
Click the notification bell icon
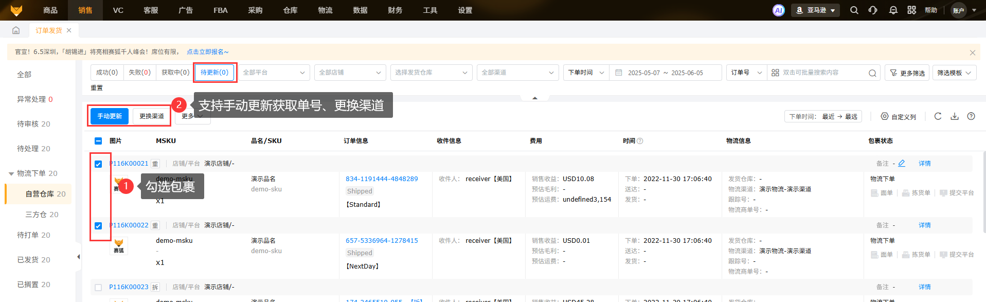(x=893, y=10)
